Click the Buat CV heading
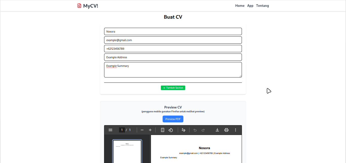The width and height of the screenshot is (346, 163). tap(173, 17)
